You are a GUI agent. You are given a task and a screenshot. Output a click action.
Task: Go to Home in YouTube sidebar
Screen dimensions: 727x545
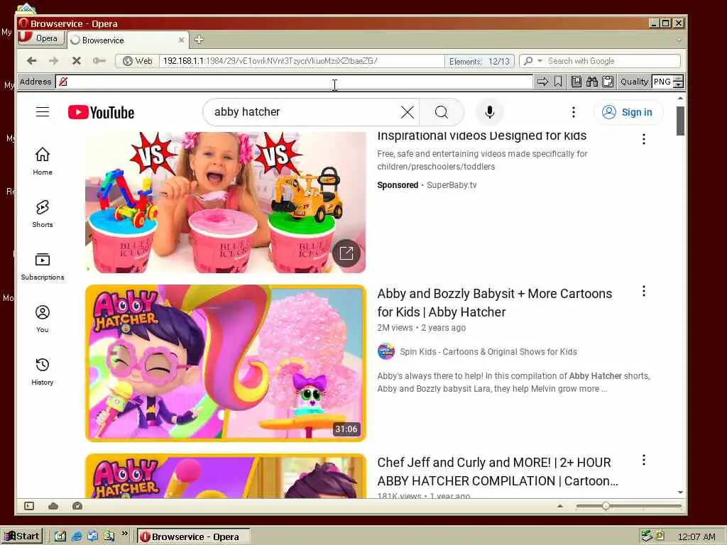(42, 161)
